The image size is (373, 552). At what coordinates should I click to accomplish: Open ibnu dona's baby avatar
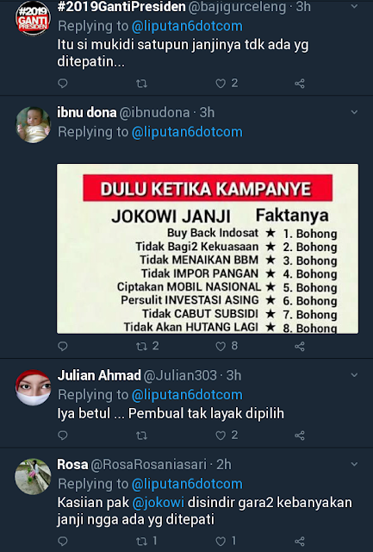point(33,124)
